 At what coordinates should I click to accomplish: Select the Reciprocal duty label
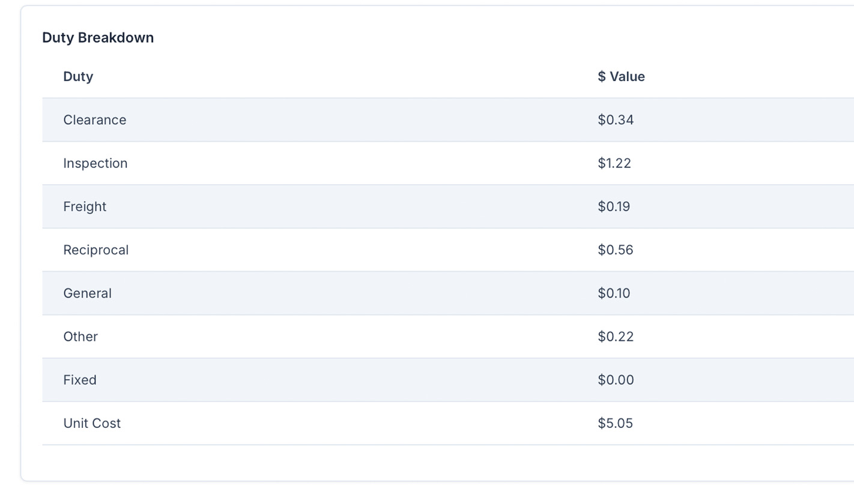(x=96, y=250)
